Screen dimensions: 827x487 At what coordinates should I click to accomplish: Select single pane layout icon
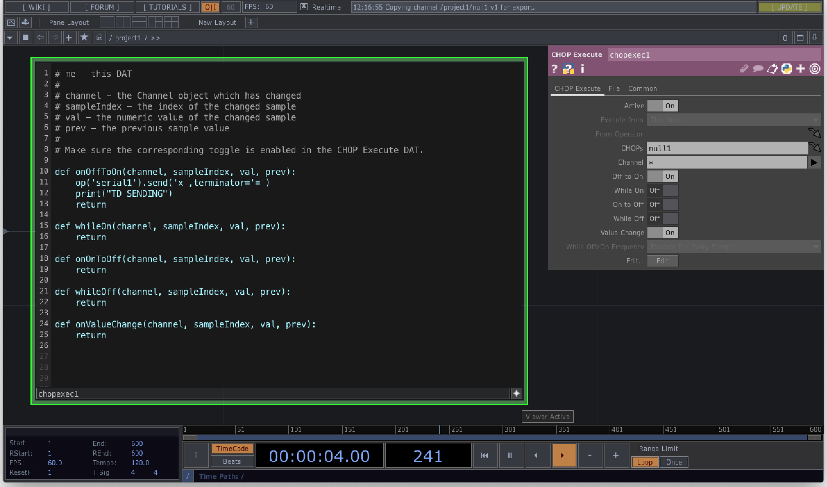pyautogui.click(x=107, y=22)
